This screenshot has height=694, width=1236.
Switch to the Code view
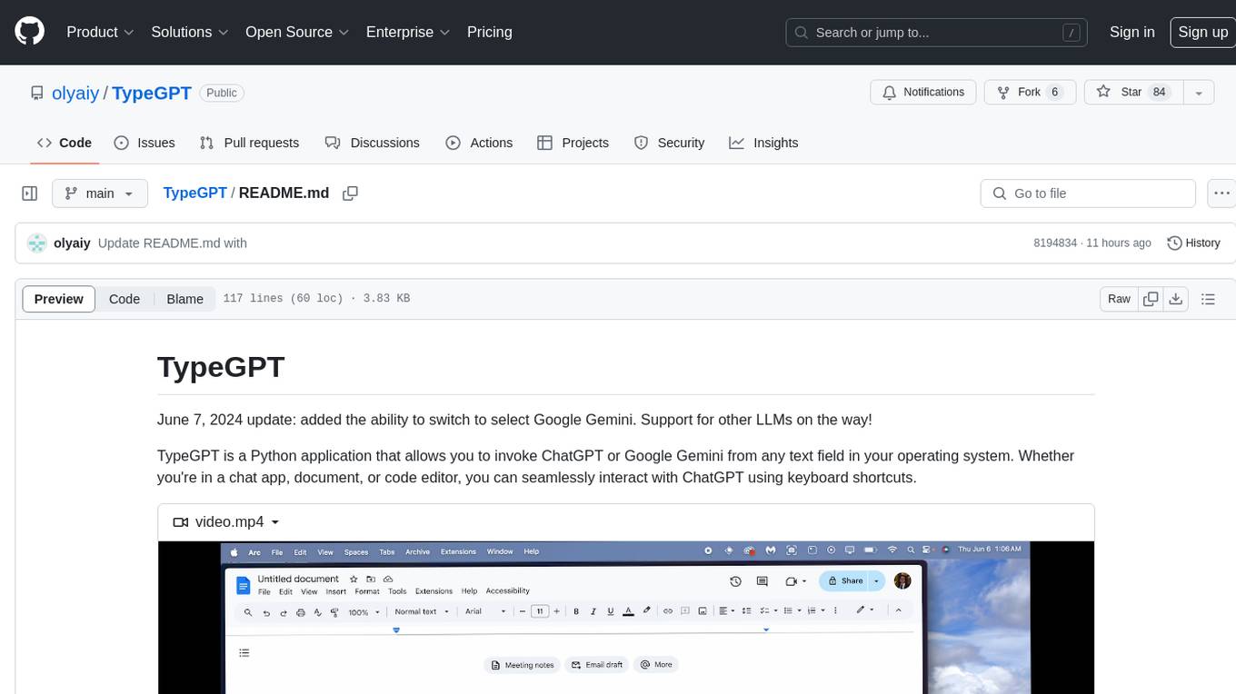[125, 299]
